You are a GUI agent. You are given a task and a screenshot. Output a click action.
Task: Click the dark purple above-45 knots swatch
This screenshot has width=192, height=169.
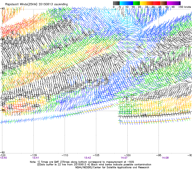click(x=177, y=3)
